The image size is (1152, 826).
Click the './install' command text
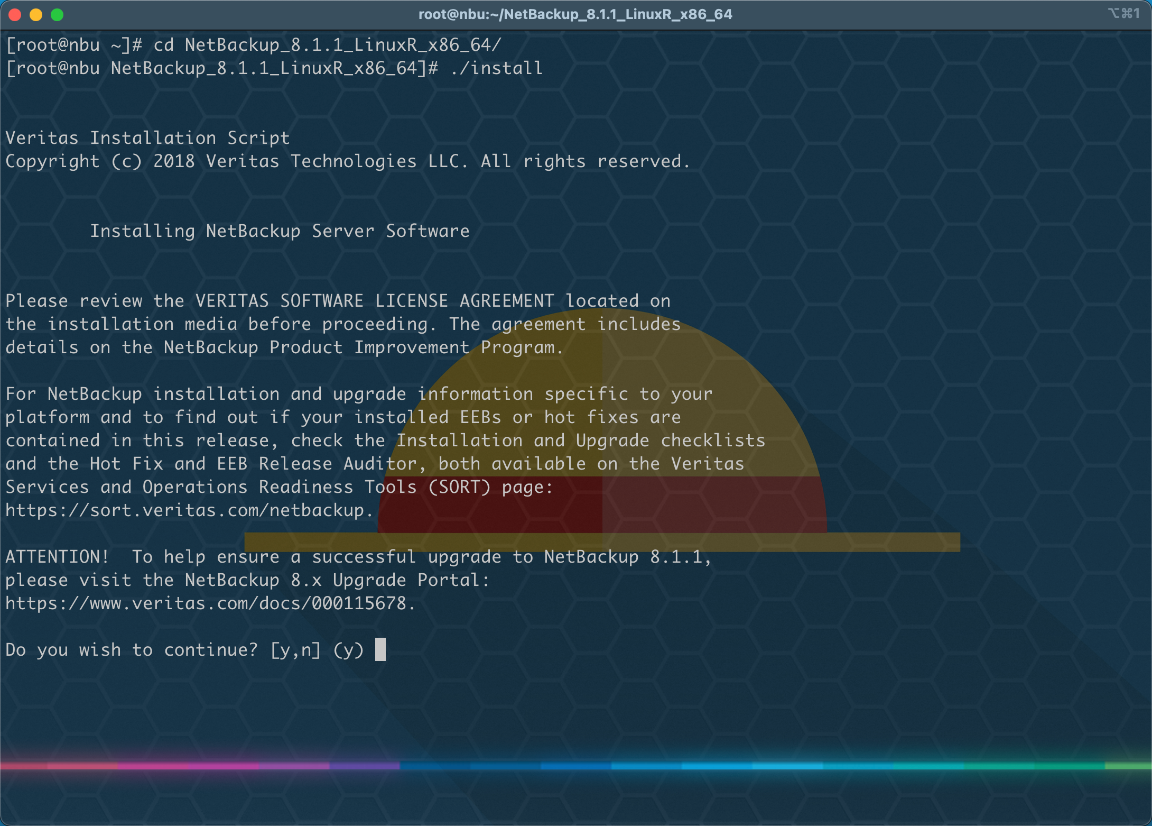pos(496,68)
